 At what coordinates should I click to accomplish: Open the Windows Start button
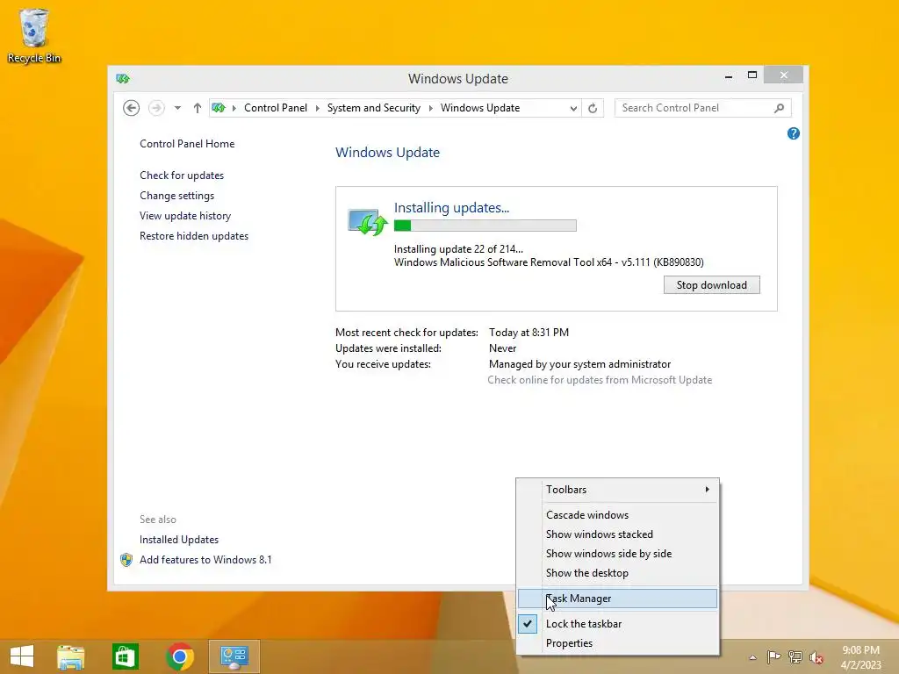[x=22, y=656]
